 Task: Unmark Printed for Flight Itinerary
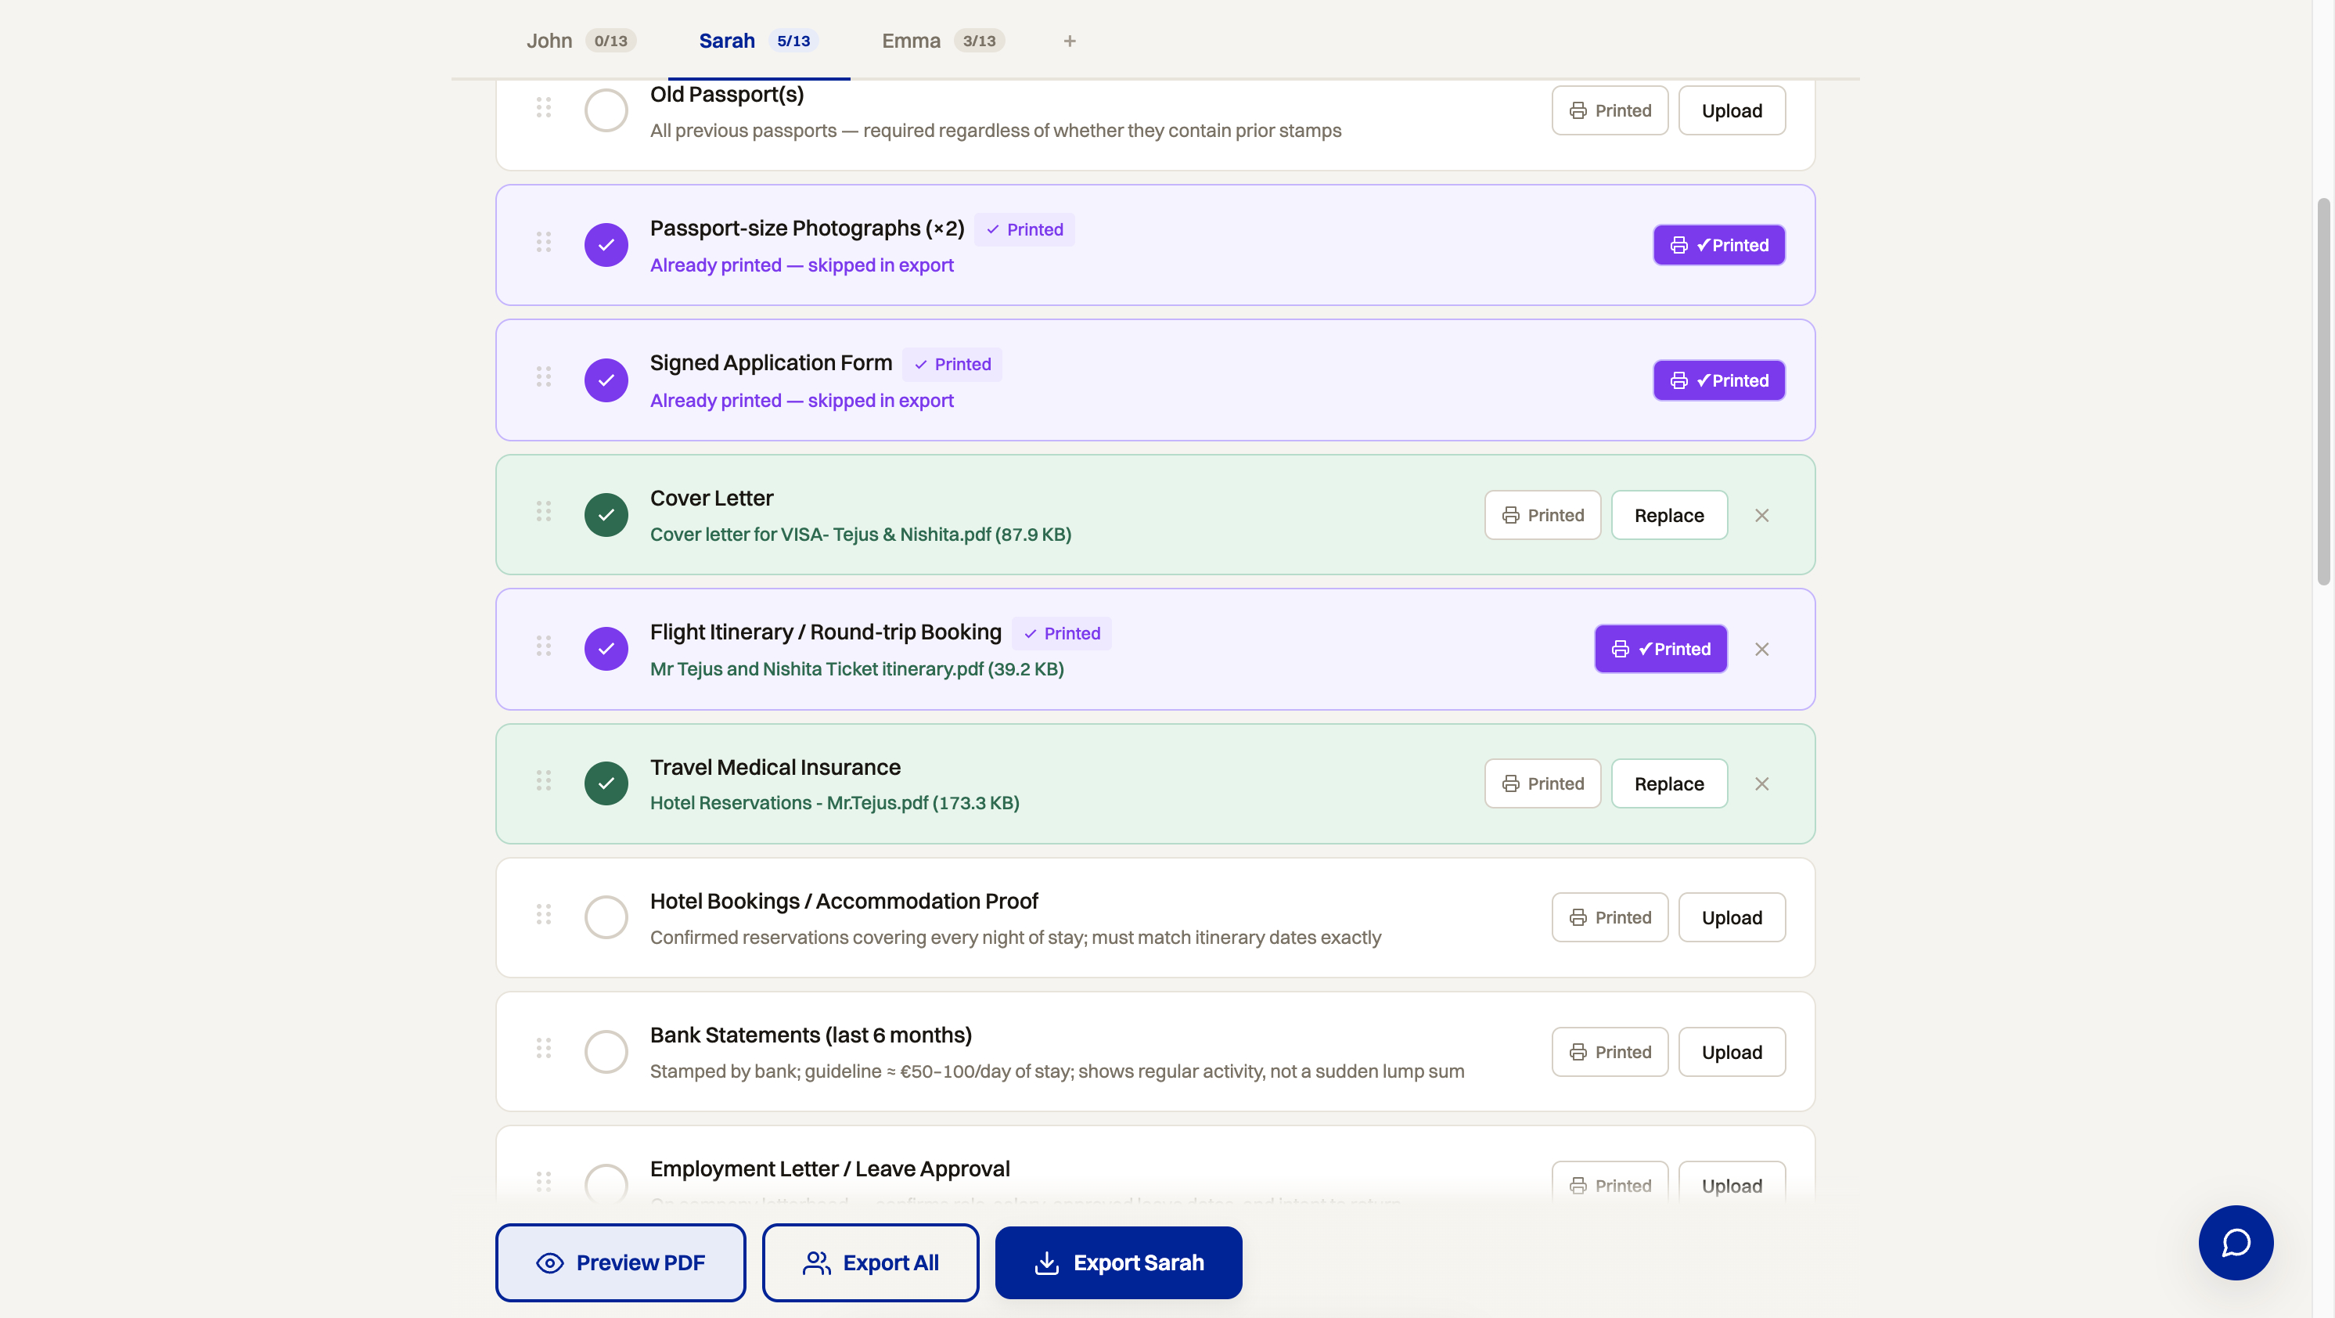point(1660,649)
